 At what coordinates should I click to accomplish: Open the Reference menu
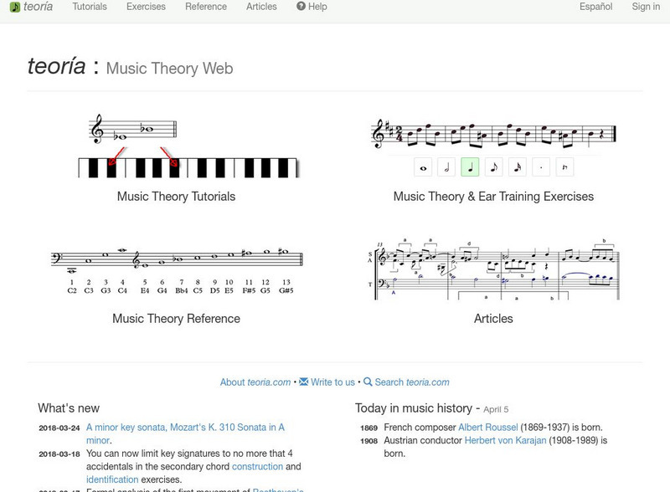206,7
